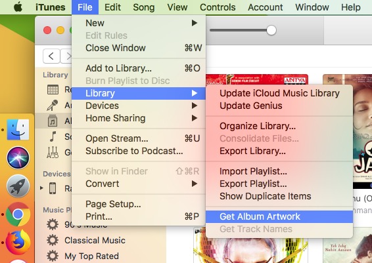Image resolution: width=372 pixels, height=263 pixels.
Task: Open My Top Rated playlist
Action: click(91, 256)
